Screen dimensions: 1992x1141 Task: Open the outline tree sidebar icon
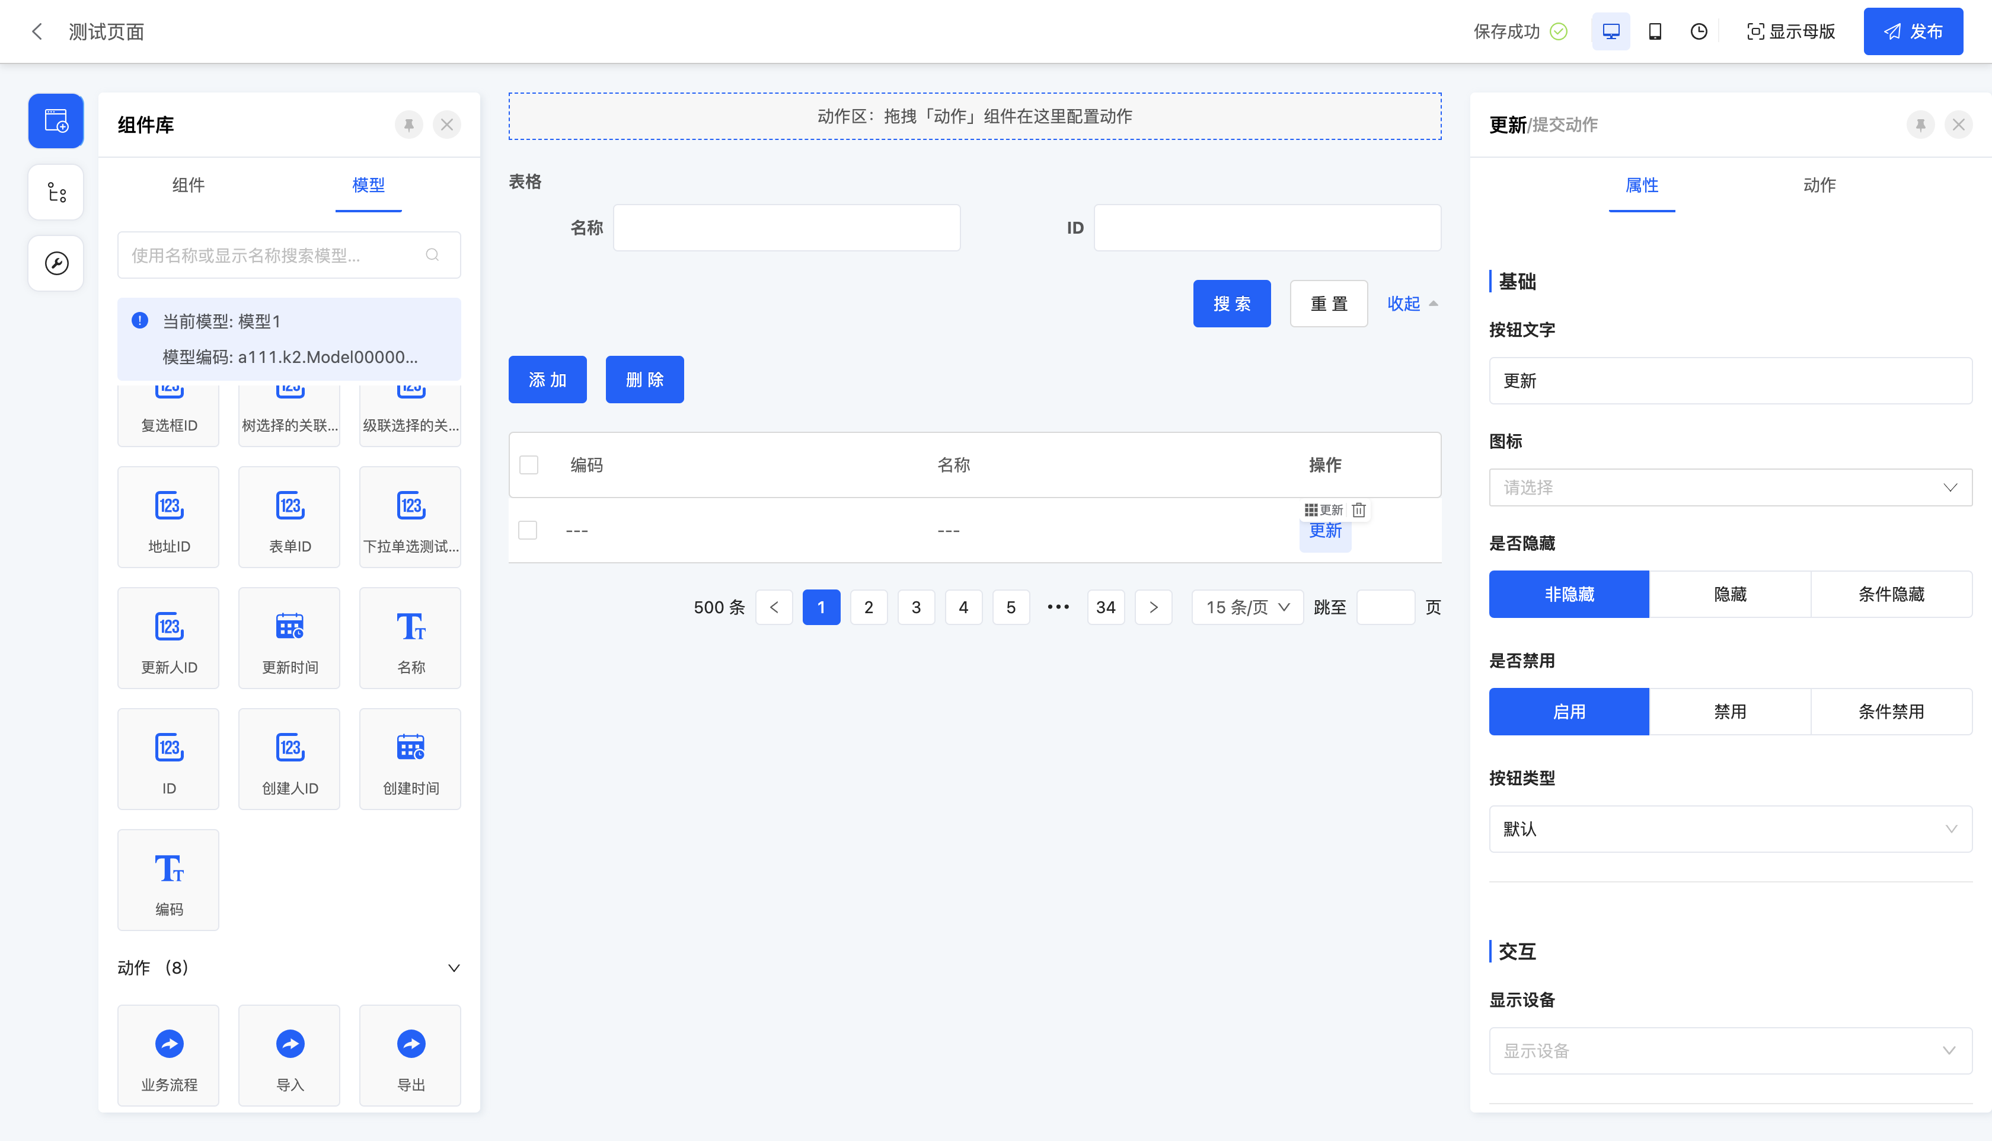pyautogui.click(x=56, y=192)
